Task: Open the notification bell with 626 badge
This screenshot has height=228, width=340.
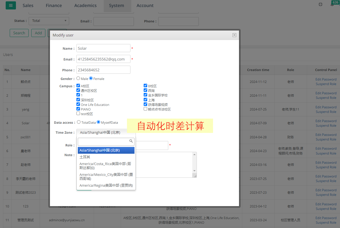Action: point(332,5)
